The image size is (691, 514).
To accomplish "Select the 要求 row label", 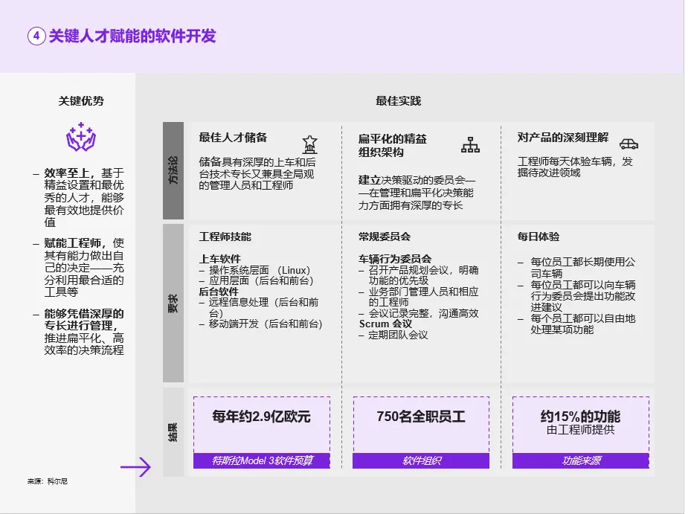I will click(x=173, y=303).
